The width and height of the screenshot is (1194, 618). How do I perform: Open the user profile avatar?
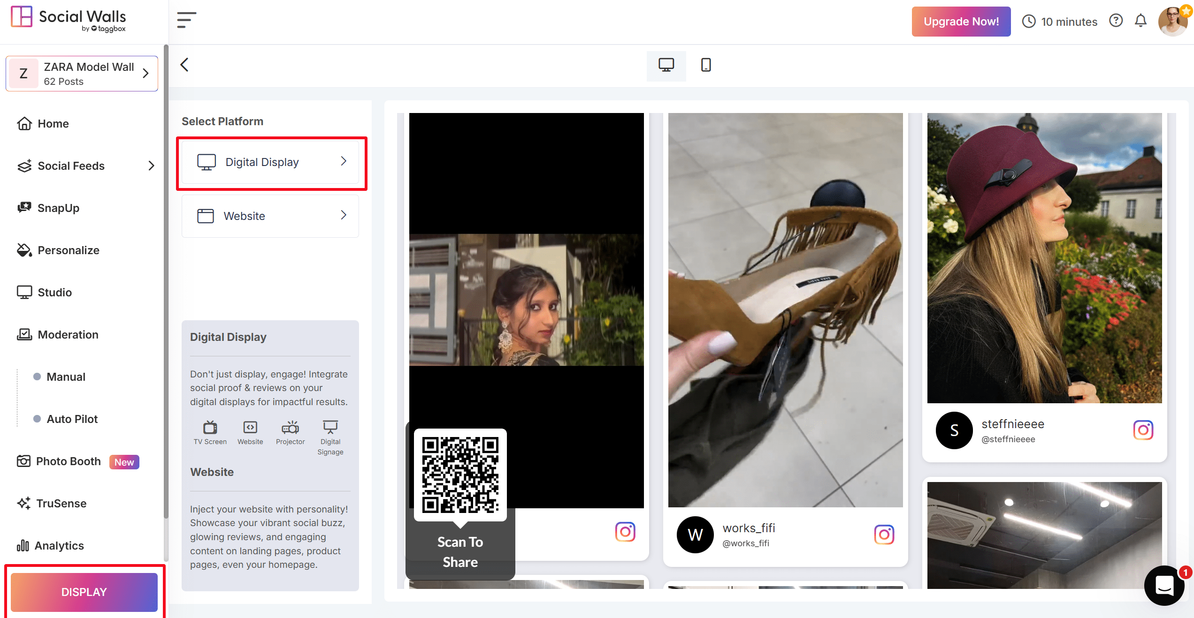[1173, 21]
